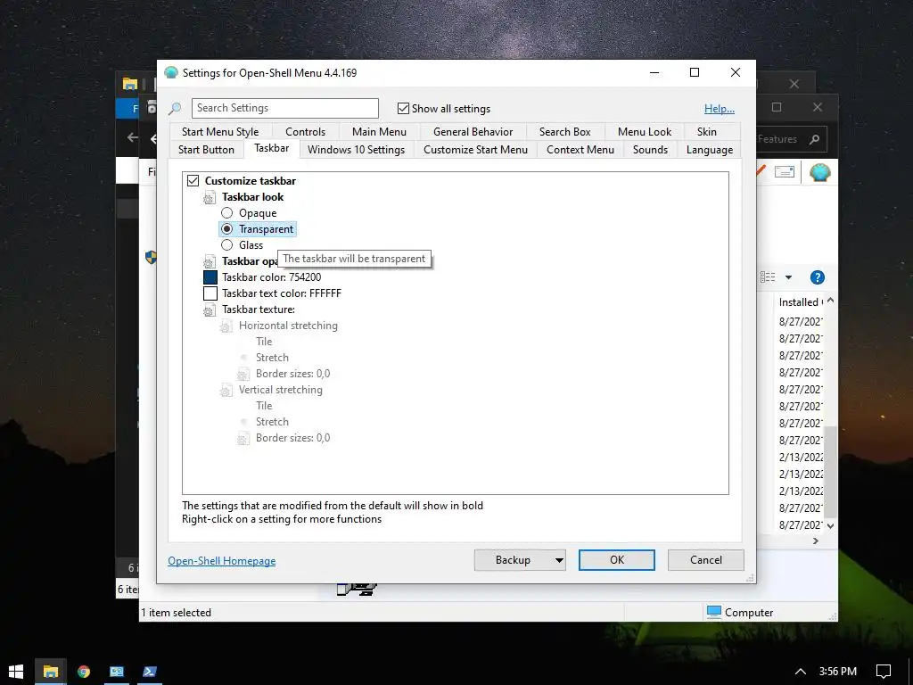
Task: Show hidden system tray icons
Action: coord(801,672)
